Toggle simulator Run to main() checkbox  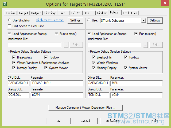tap(56, 34)
